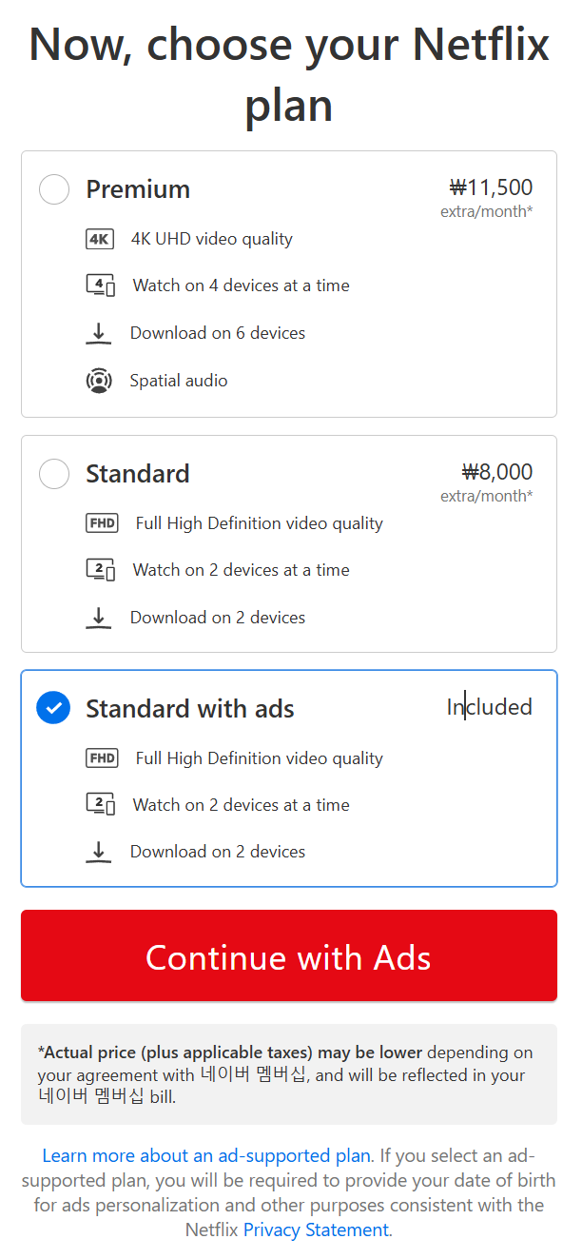Screen dimensions: 582x1259
Task: Click '4K UHD video quality' text
Action: pos(212,239)
